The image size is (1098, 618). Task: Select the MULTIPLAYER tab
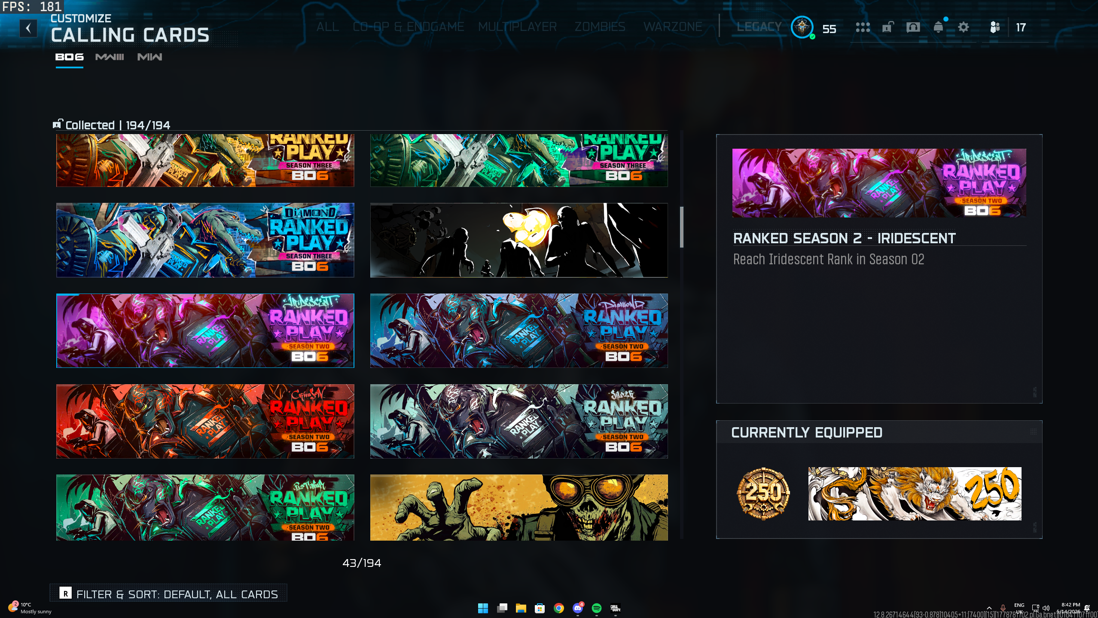pyautogui.click(x=517, y=27)
